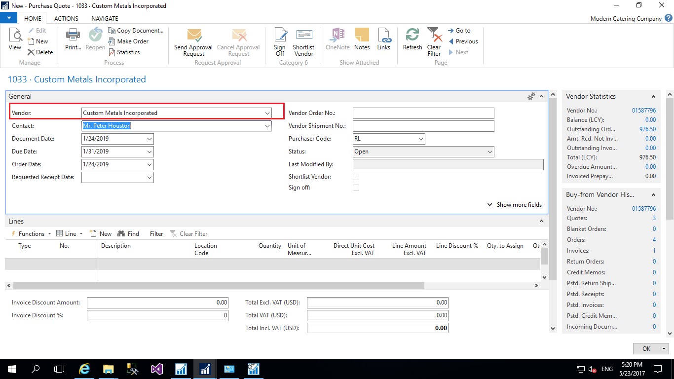This screenshot has width=674, height=379.
Task: Click Vendor Shipment No. input field
Action: pyautogui.click(x=423, y=126)
